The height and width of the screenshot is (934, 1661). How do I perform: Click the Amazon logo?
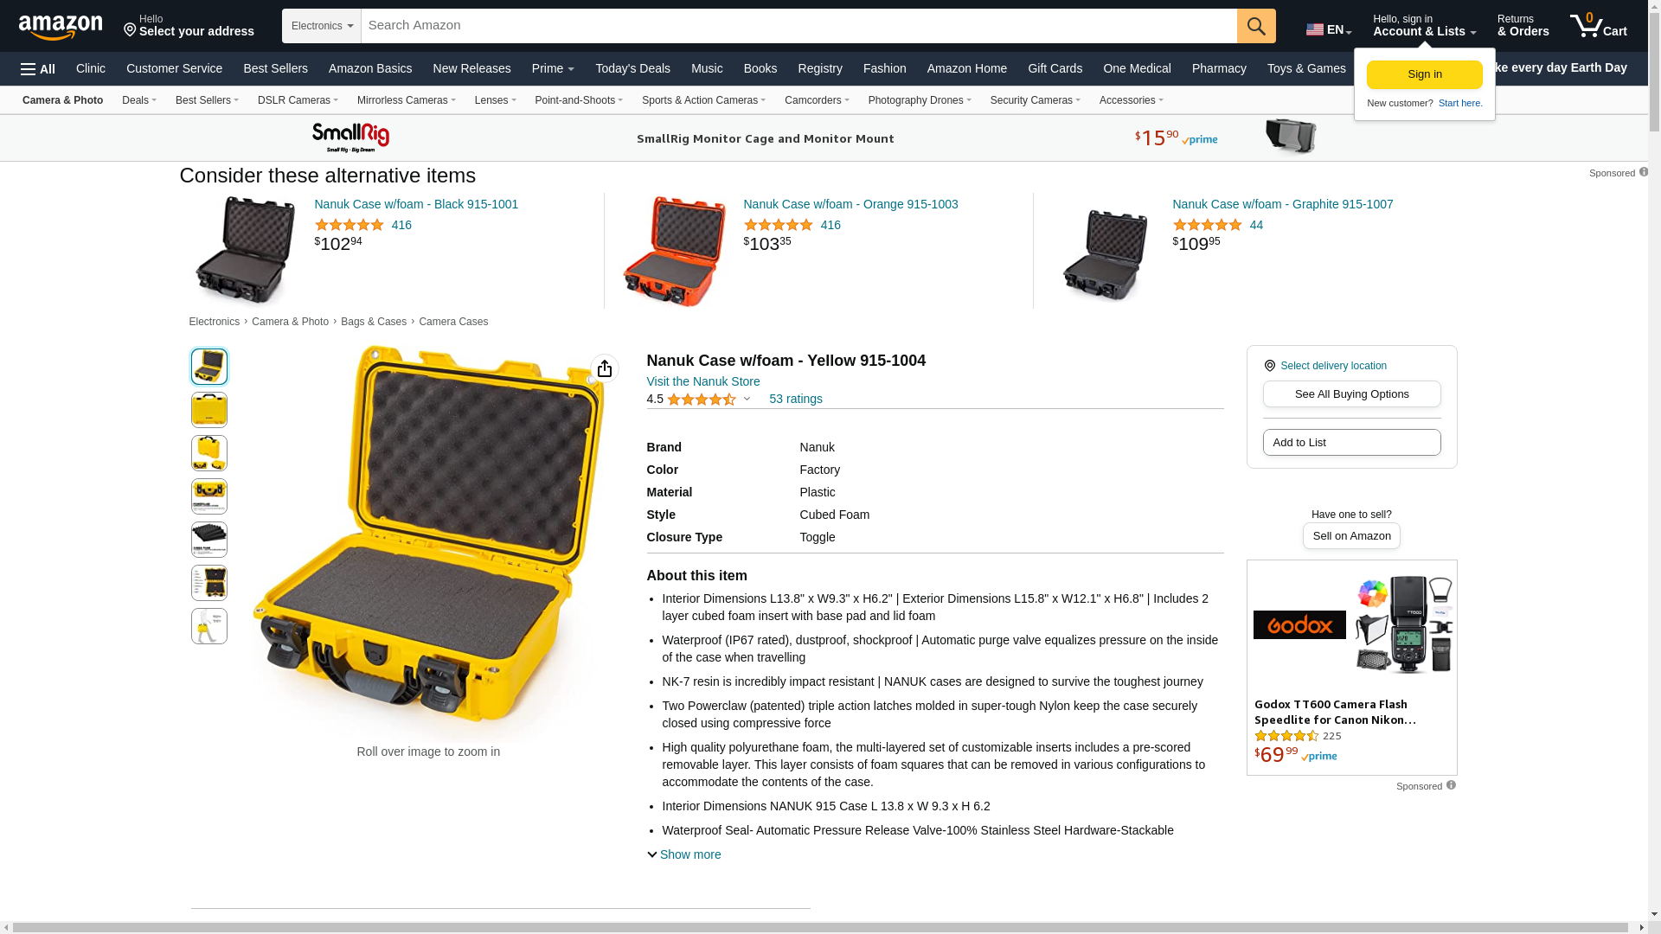pyautogui.click(x=61, y=27)
